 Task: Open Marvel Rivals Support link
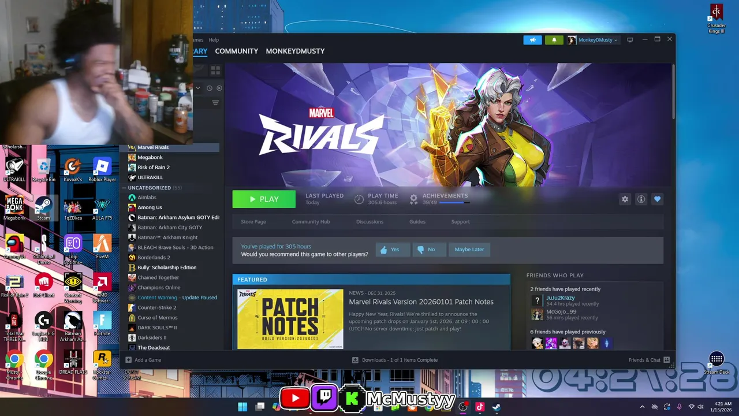point(460,222)
